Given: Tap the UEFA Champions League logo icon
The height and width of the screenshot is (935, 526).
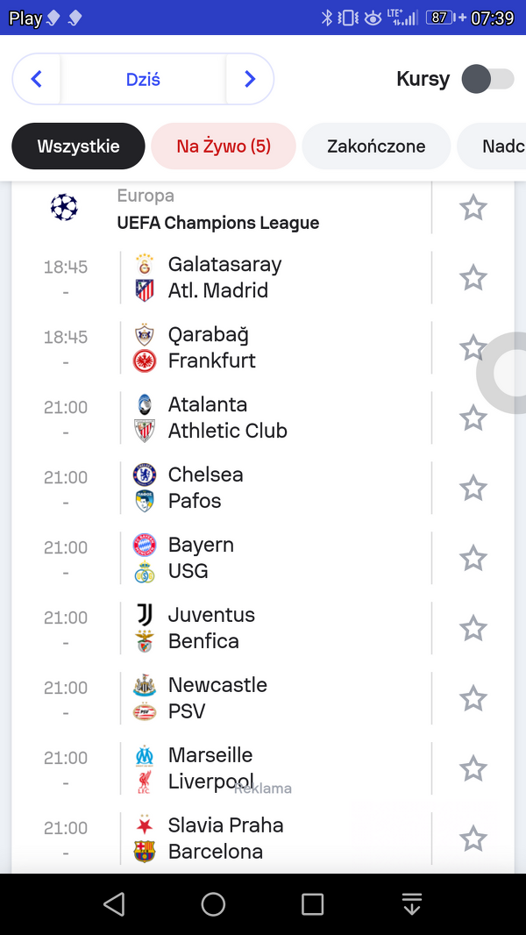Looking at the screenshot, I should tap(64, 208).
